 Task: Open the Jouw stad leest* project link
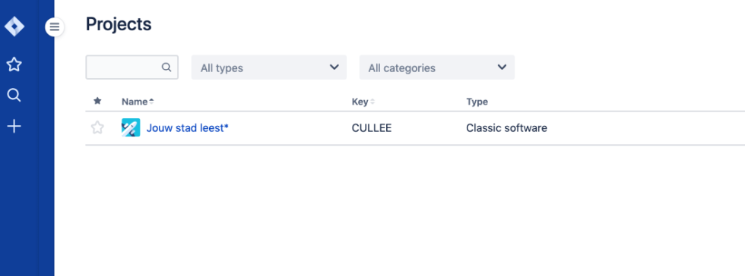point(187,127)
